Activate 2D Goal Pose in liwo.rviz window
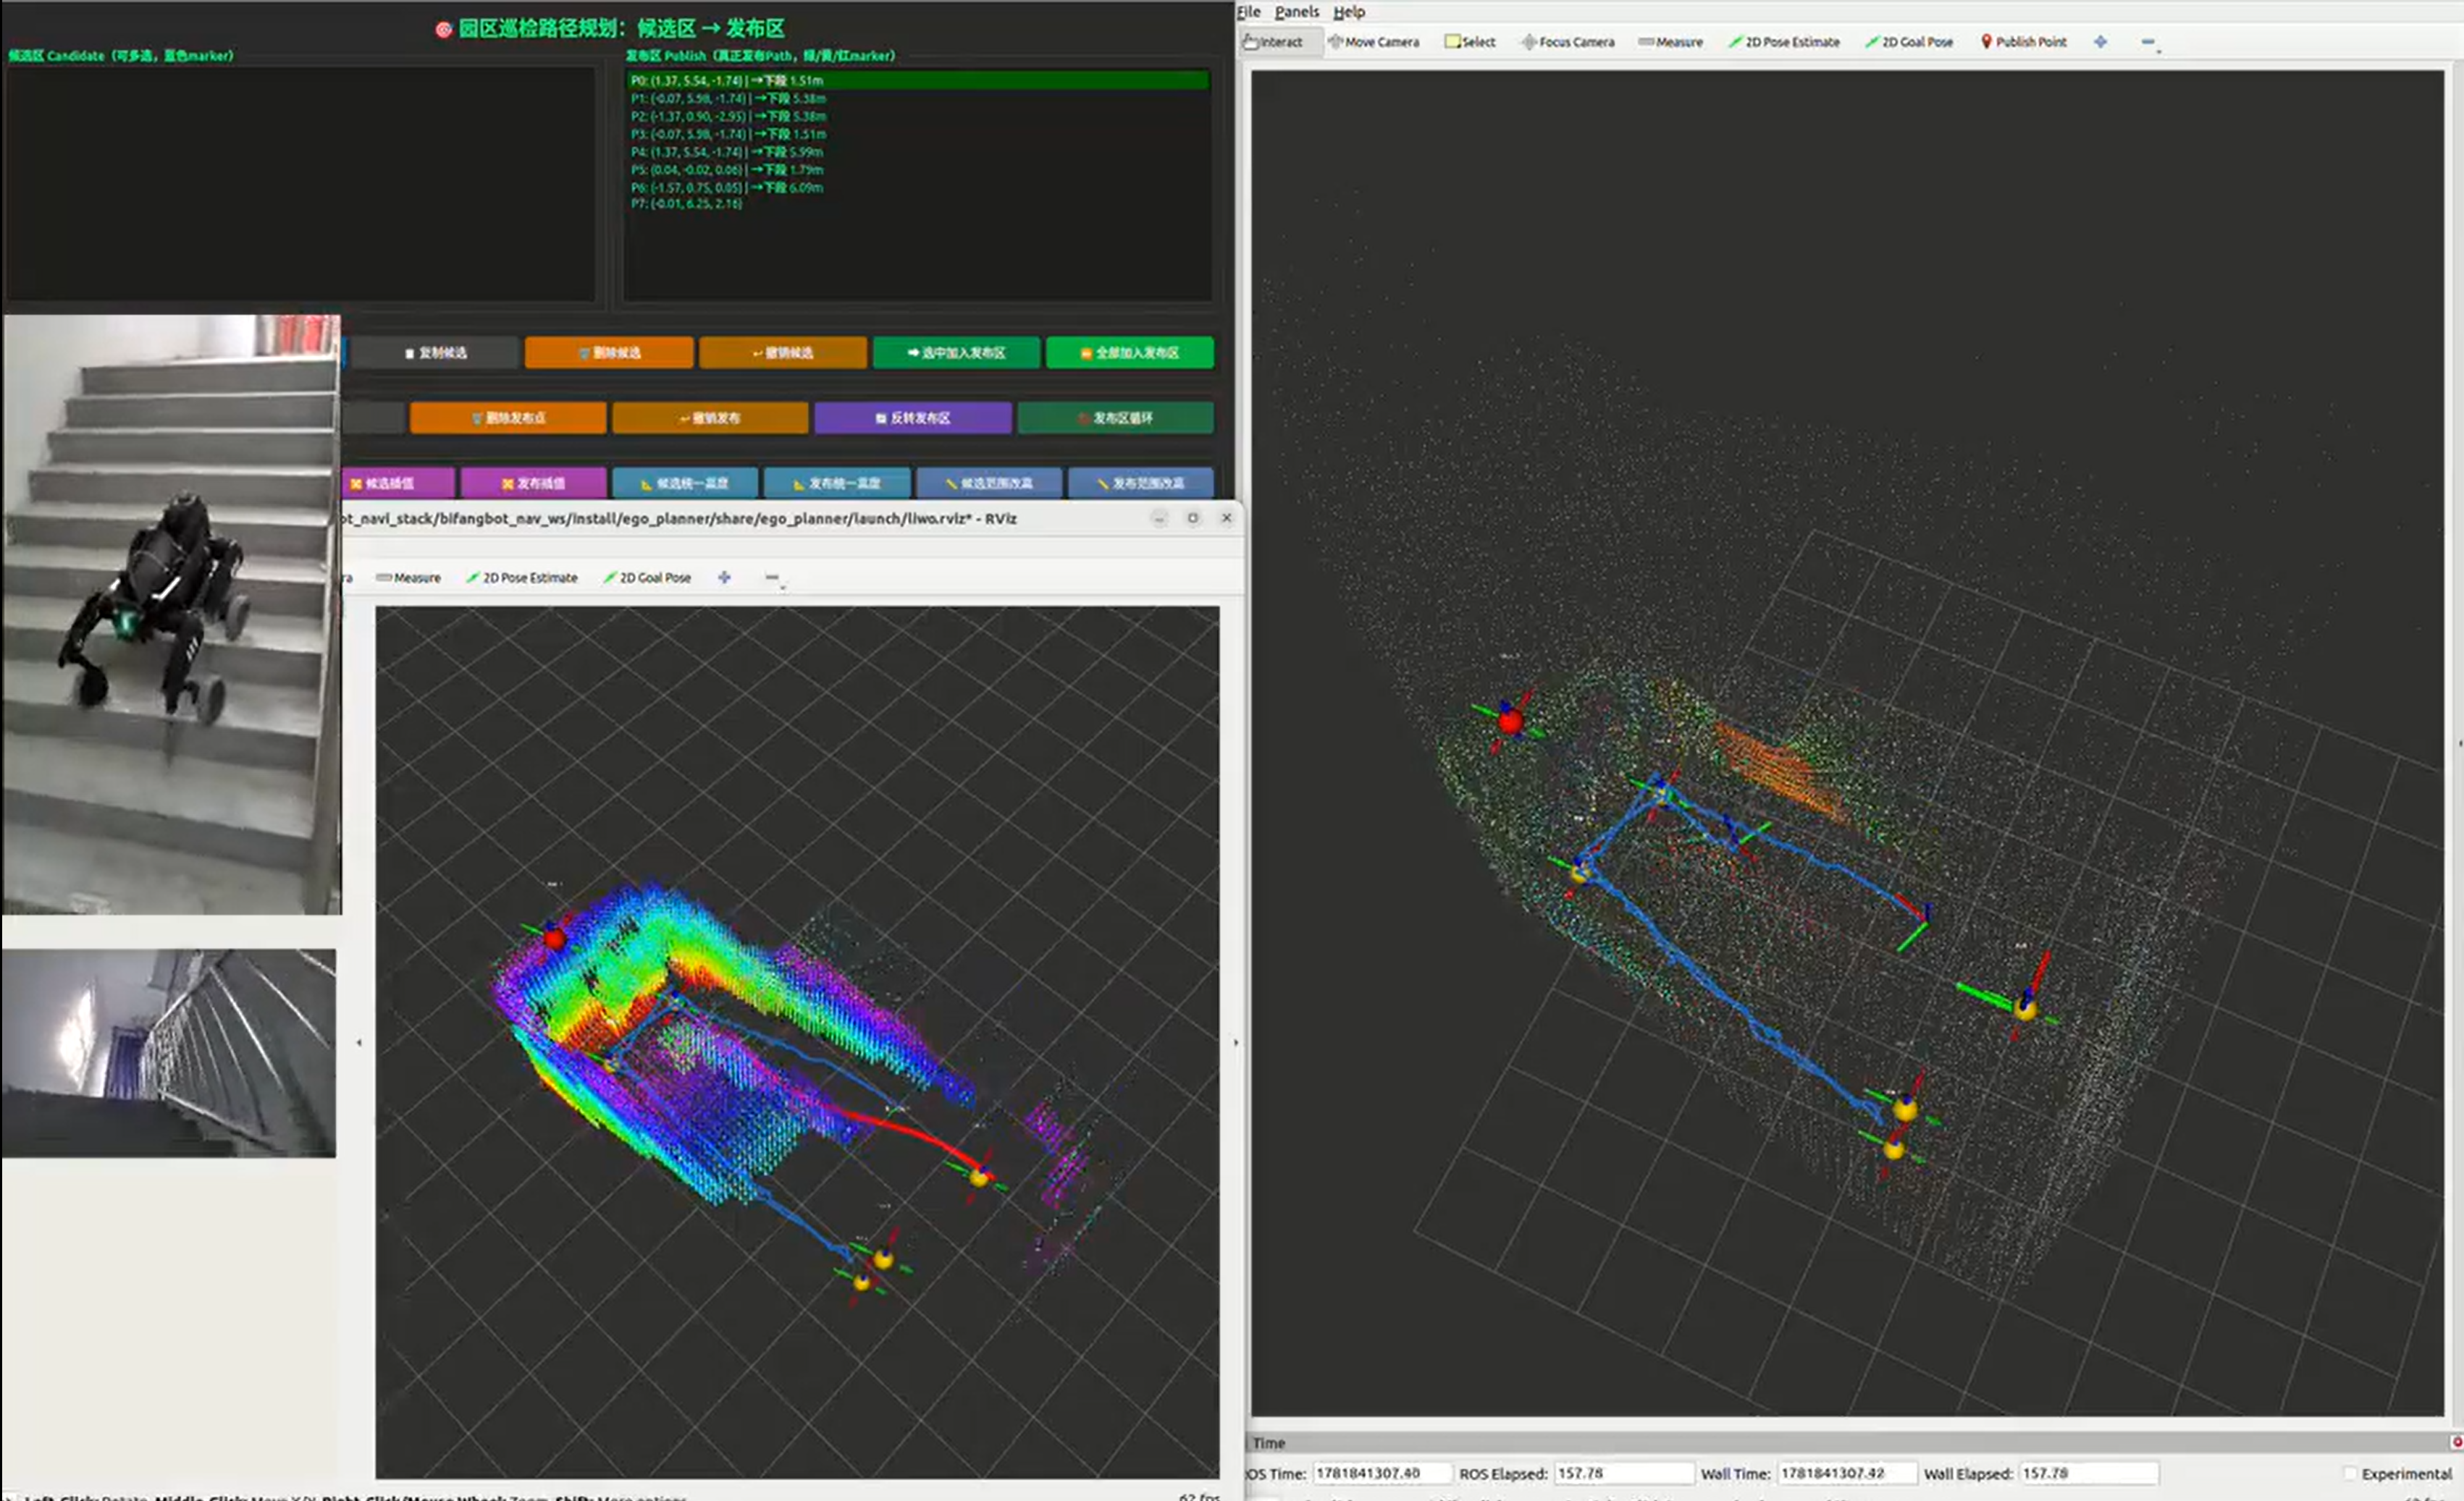 (647, 578)
